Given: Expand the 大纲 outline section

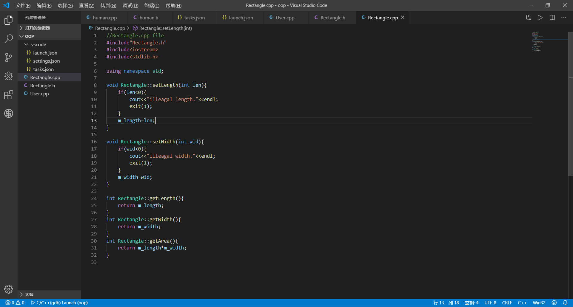Looking at the screenshot, I should pyautogui.click(x=29, y=294).
